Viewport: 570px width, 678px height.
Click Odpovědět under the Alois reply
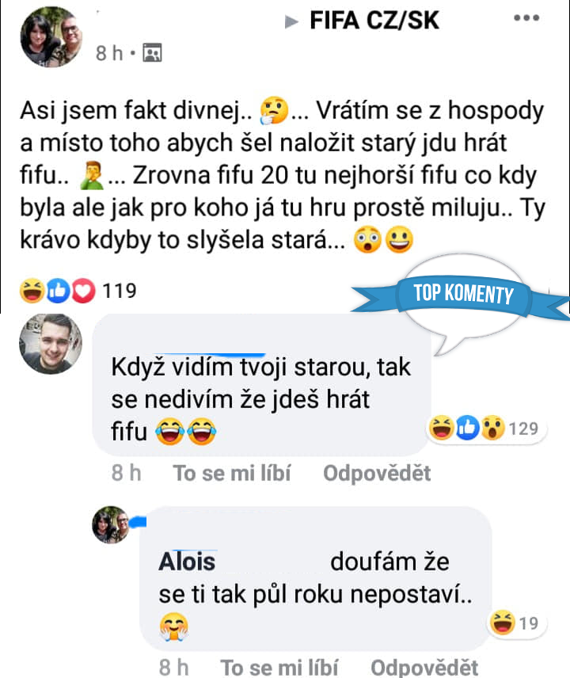click(x=424, y=667)
